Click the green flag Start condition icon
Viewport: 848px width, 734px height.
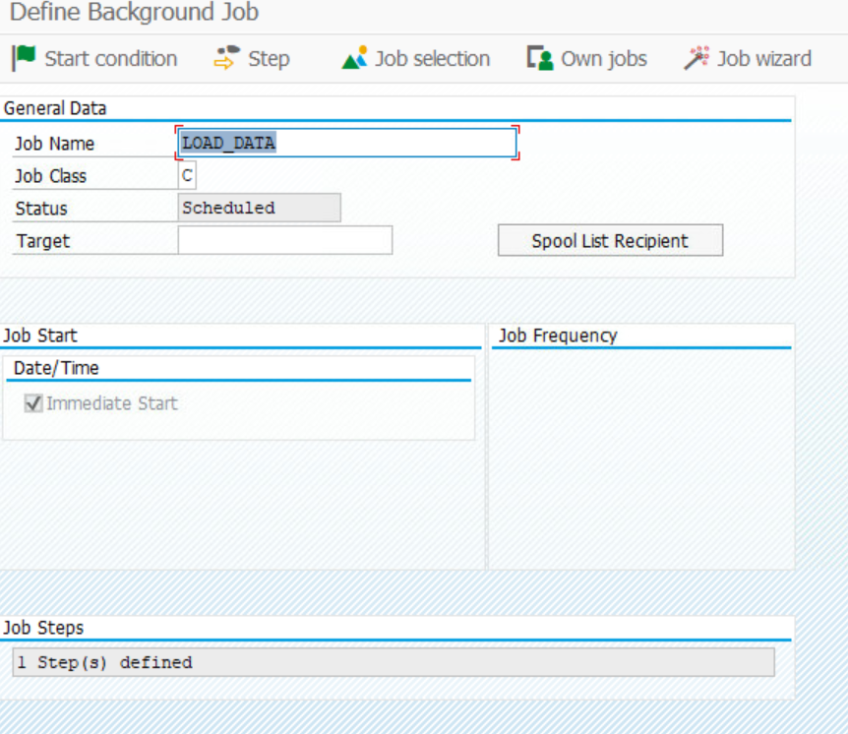[24, 58]
